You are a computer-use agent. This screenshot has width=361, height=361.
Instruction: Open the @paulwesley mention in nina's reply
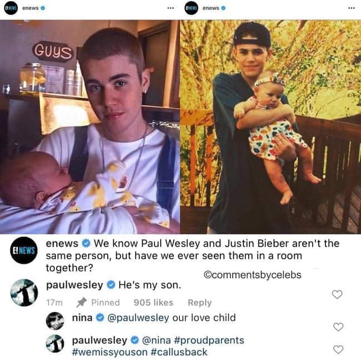[138, 318]
